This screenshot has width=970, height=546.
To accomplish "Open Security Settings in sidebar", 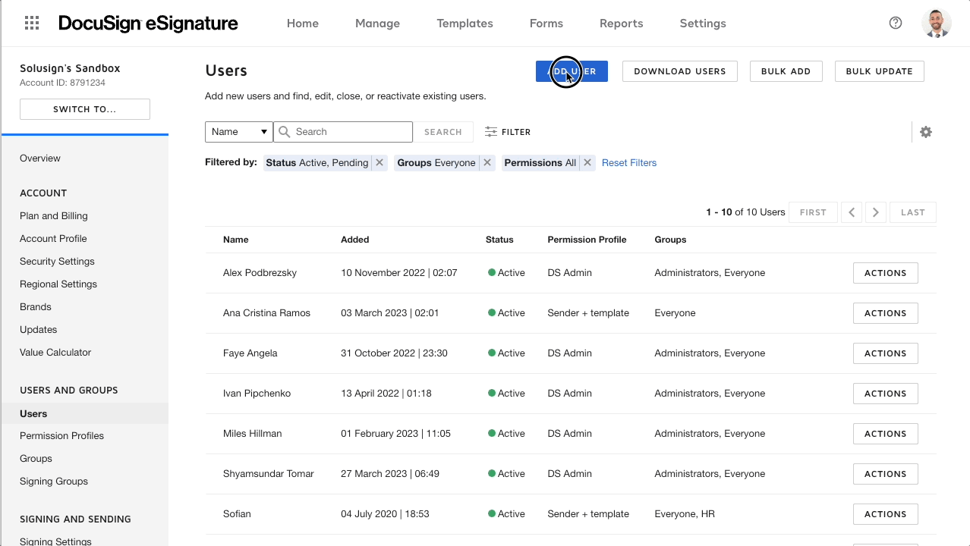I will click(57, 262).
